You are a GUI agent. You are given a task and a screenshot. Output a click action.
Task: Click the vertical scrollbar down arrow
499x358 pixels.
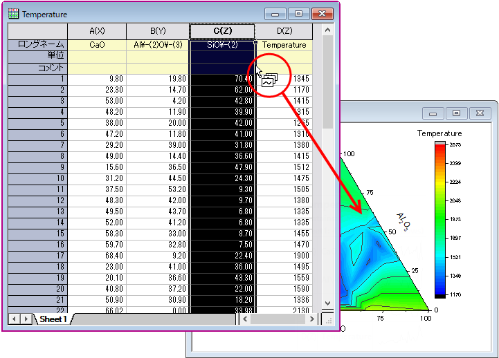(x=327, y=303)
